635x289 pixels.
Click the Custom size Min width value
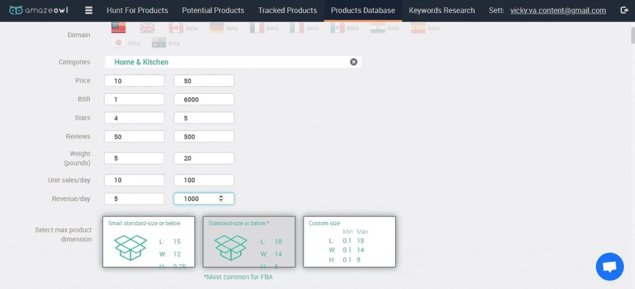pos(347,250)
